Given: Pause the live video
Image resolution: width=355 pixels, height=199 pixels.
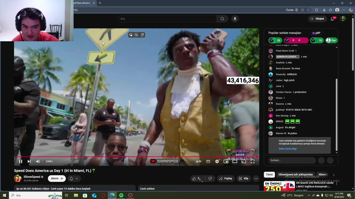Looking at the screenshot, I should click(x=21, y=161).
